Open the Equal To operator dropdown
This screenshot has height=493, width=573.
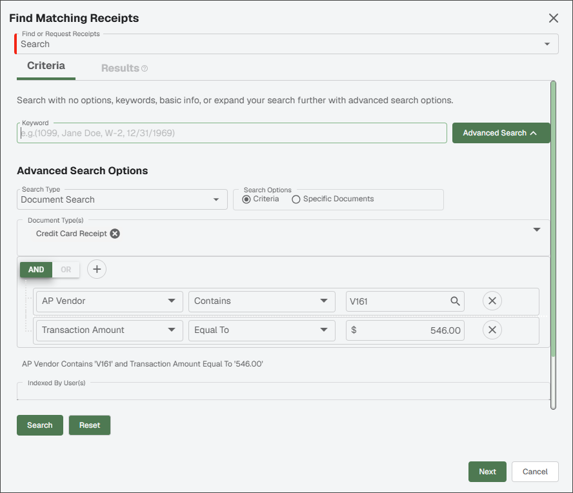(x=261, y=330)
